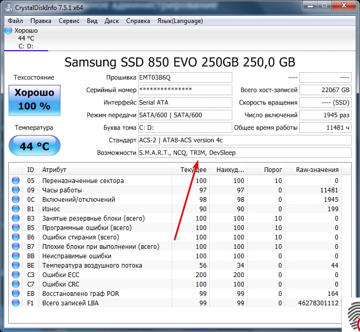Screen dimensions: 360x332
Task: Click status orb for EB Восстановлено граф POR
Action: 16,293
